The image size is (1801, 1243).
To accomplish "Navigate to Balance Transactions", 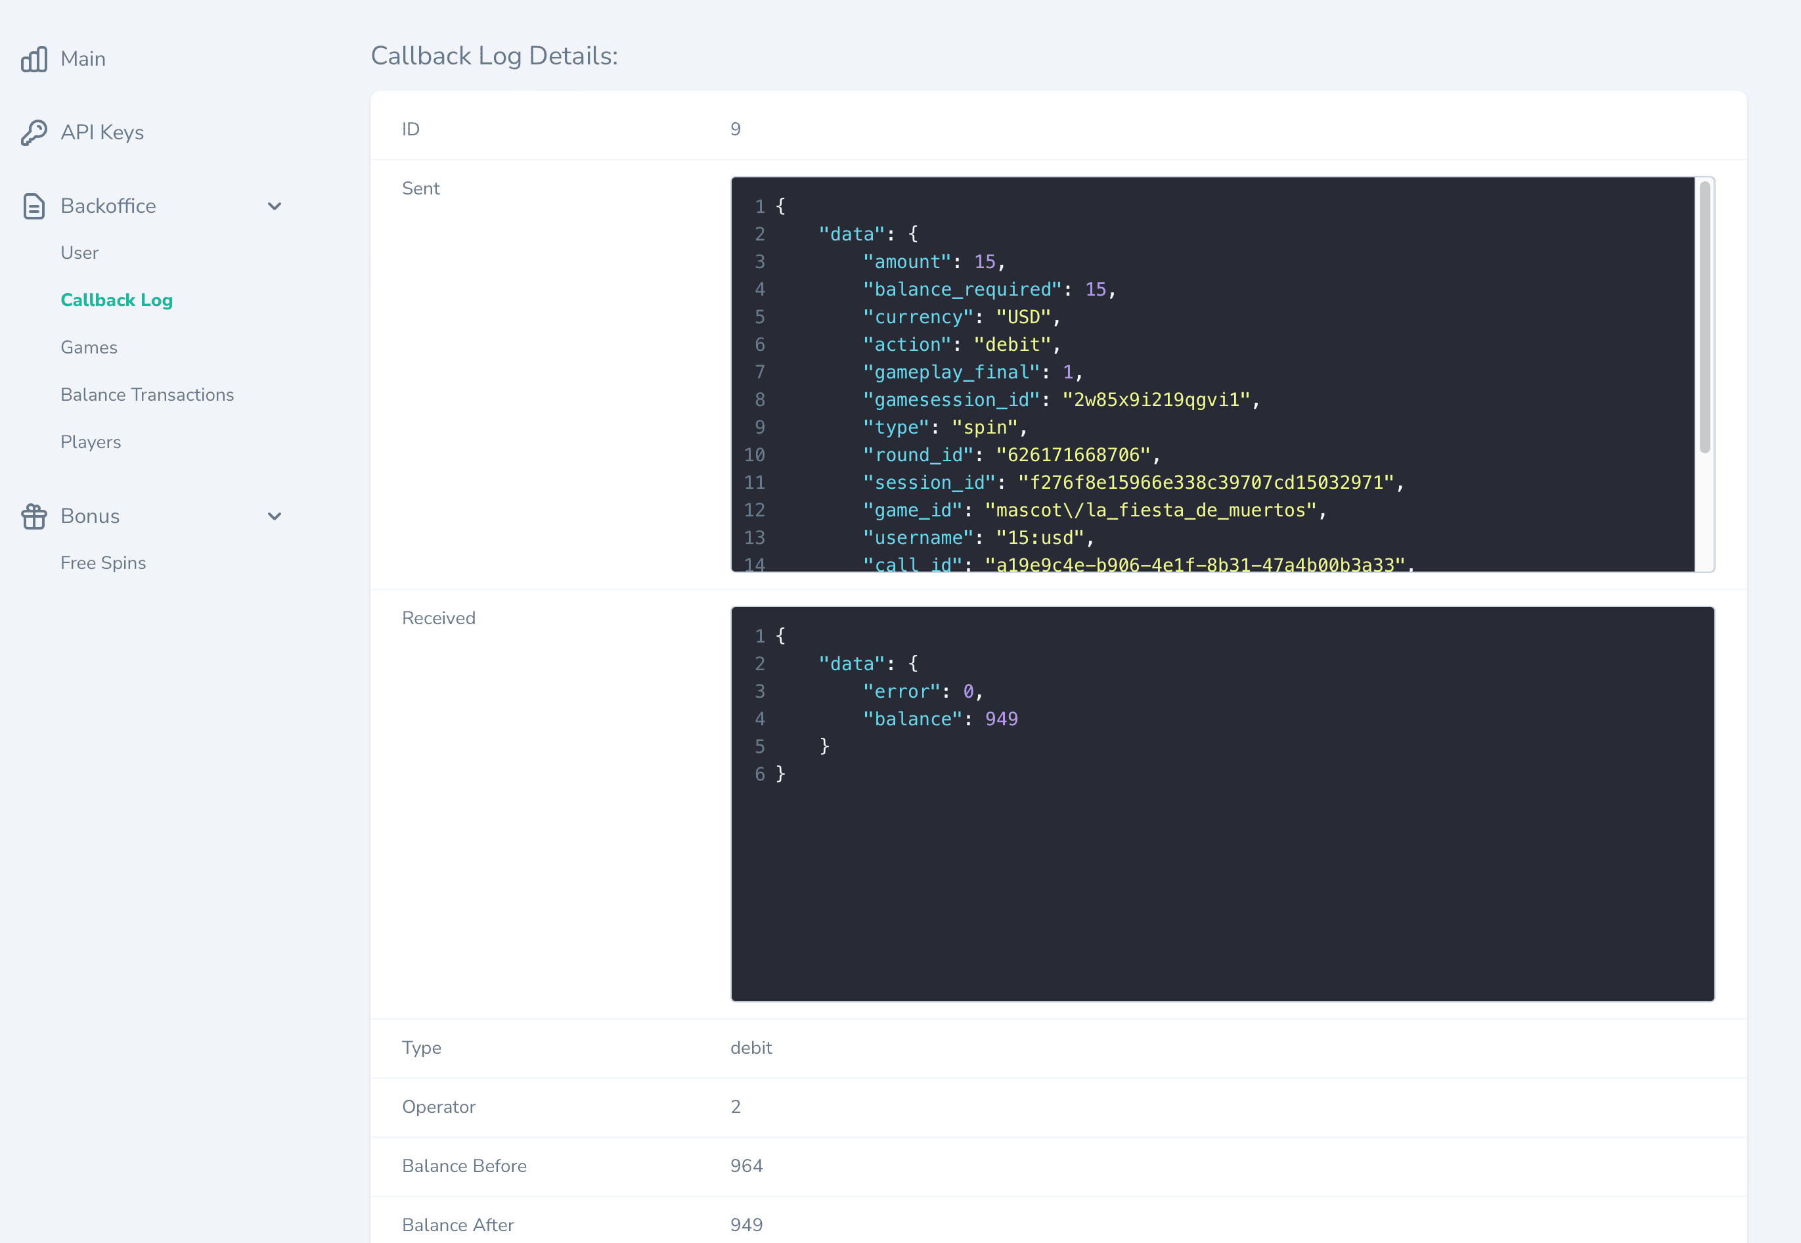I will 147,395.
